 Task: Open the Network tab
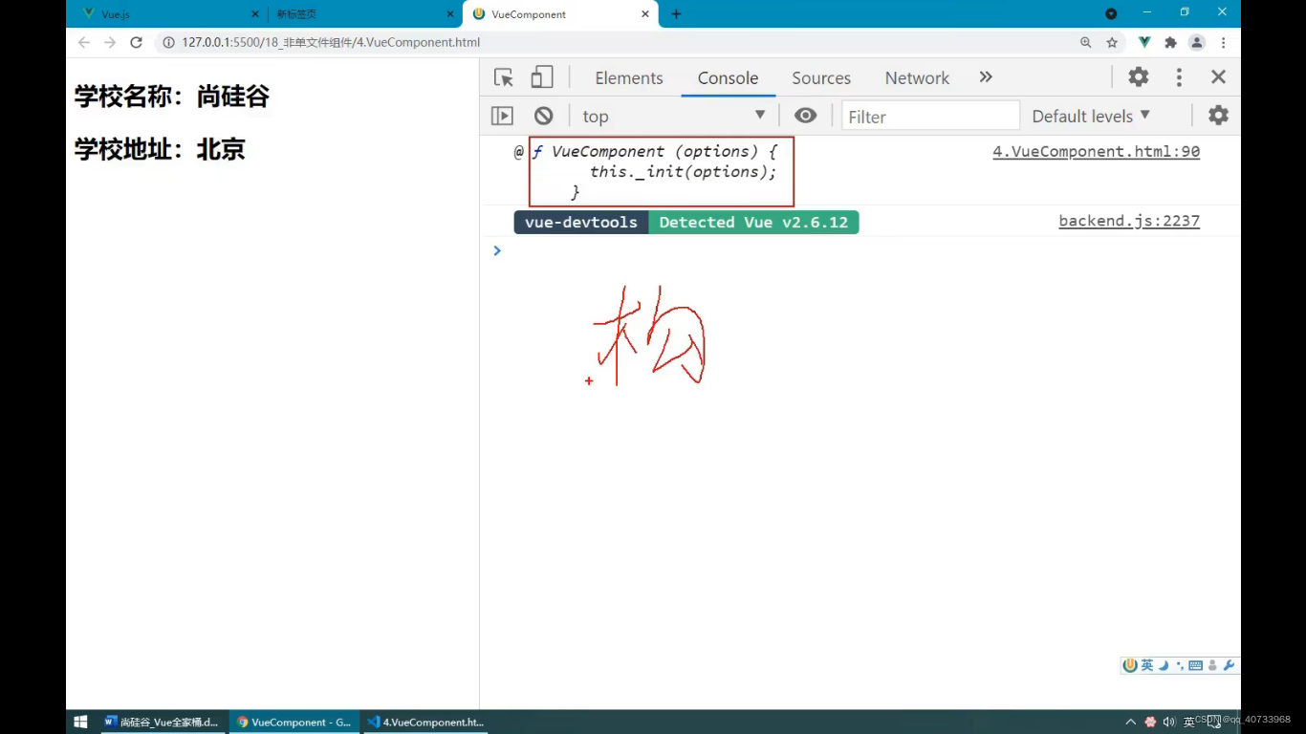point(917,78)
